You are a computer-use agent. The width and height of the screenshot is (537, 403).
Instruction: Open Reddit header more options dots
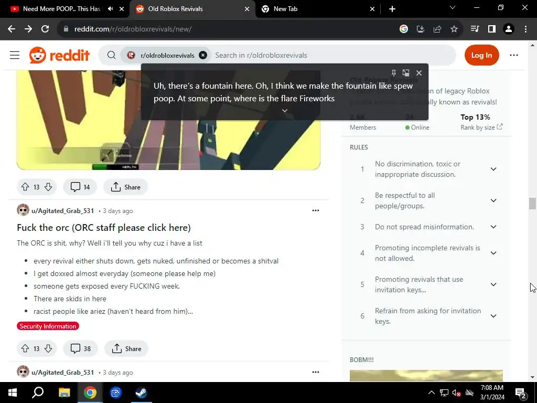click(514, 55)
